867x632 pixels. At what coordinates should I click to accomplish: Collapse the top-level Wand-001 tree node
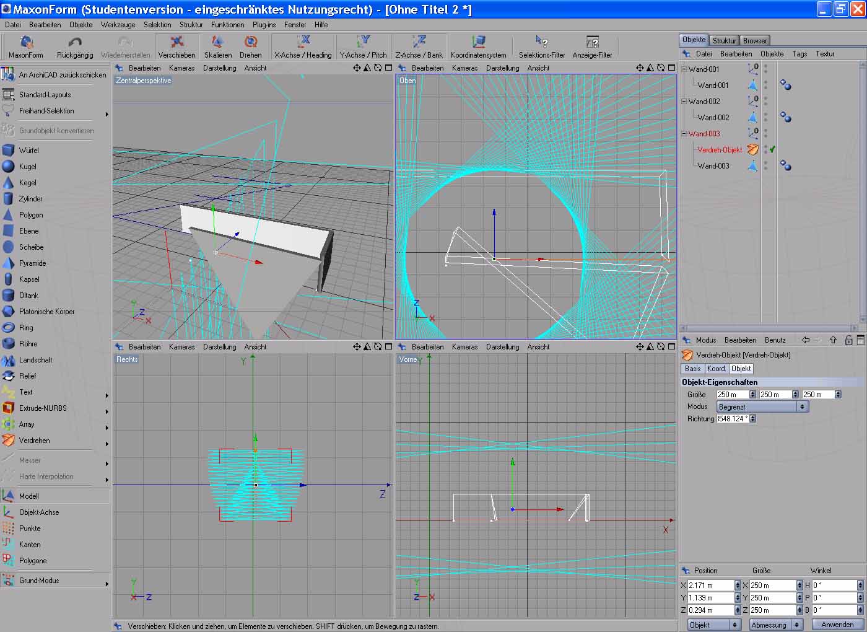[x=684, y=69]
